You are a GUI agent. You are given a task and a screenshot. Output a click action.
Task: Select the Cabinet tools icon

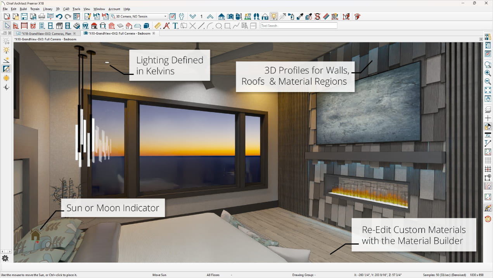click(x=59, y=26)
